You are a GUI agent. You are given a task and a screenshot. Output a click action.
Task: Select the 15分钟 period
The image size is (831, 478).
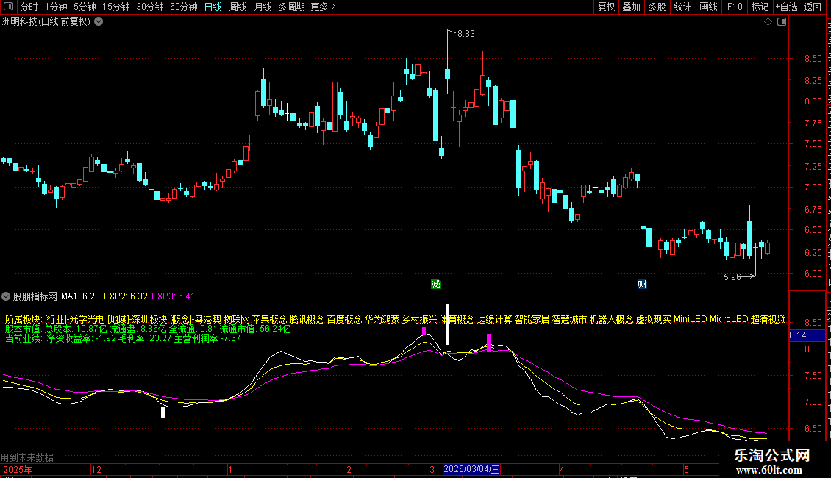116,7
